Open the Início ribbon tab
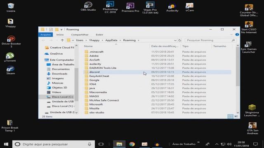Viewport: 264px width, 148px height. pos(60,35)
